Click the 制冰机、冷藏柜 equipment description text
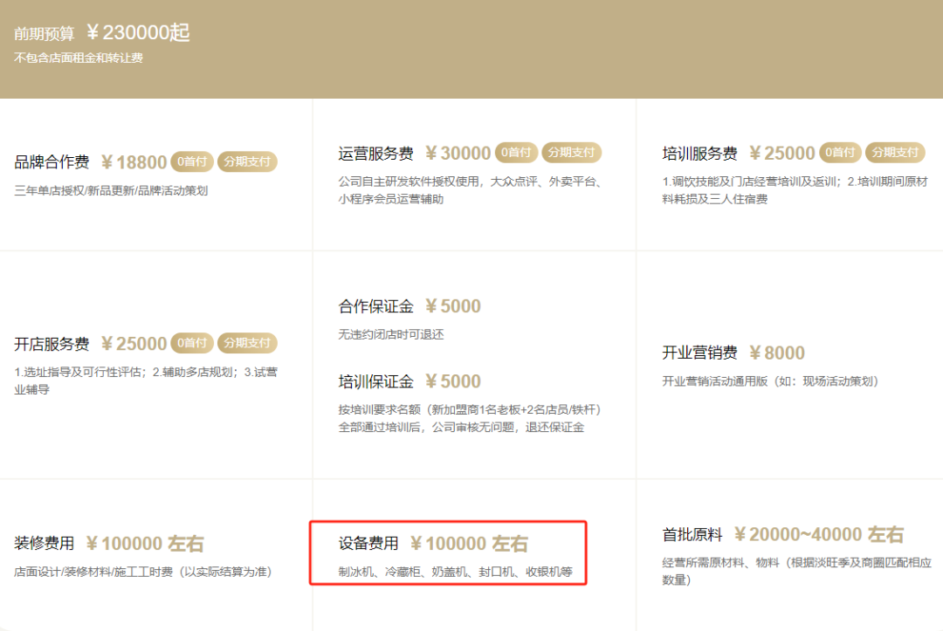943x631 pixels. (455, 573)
